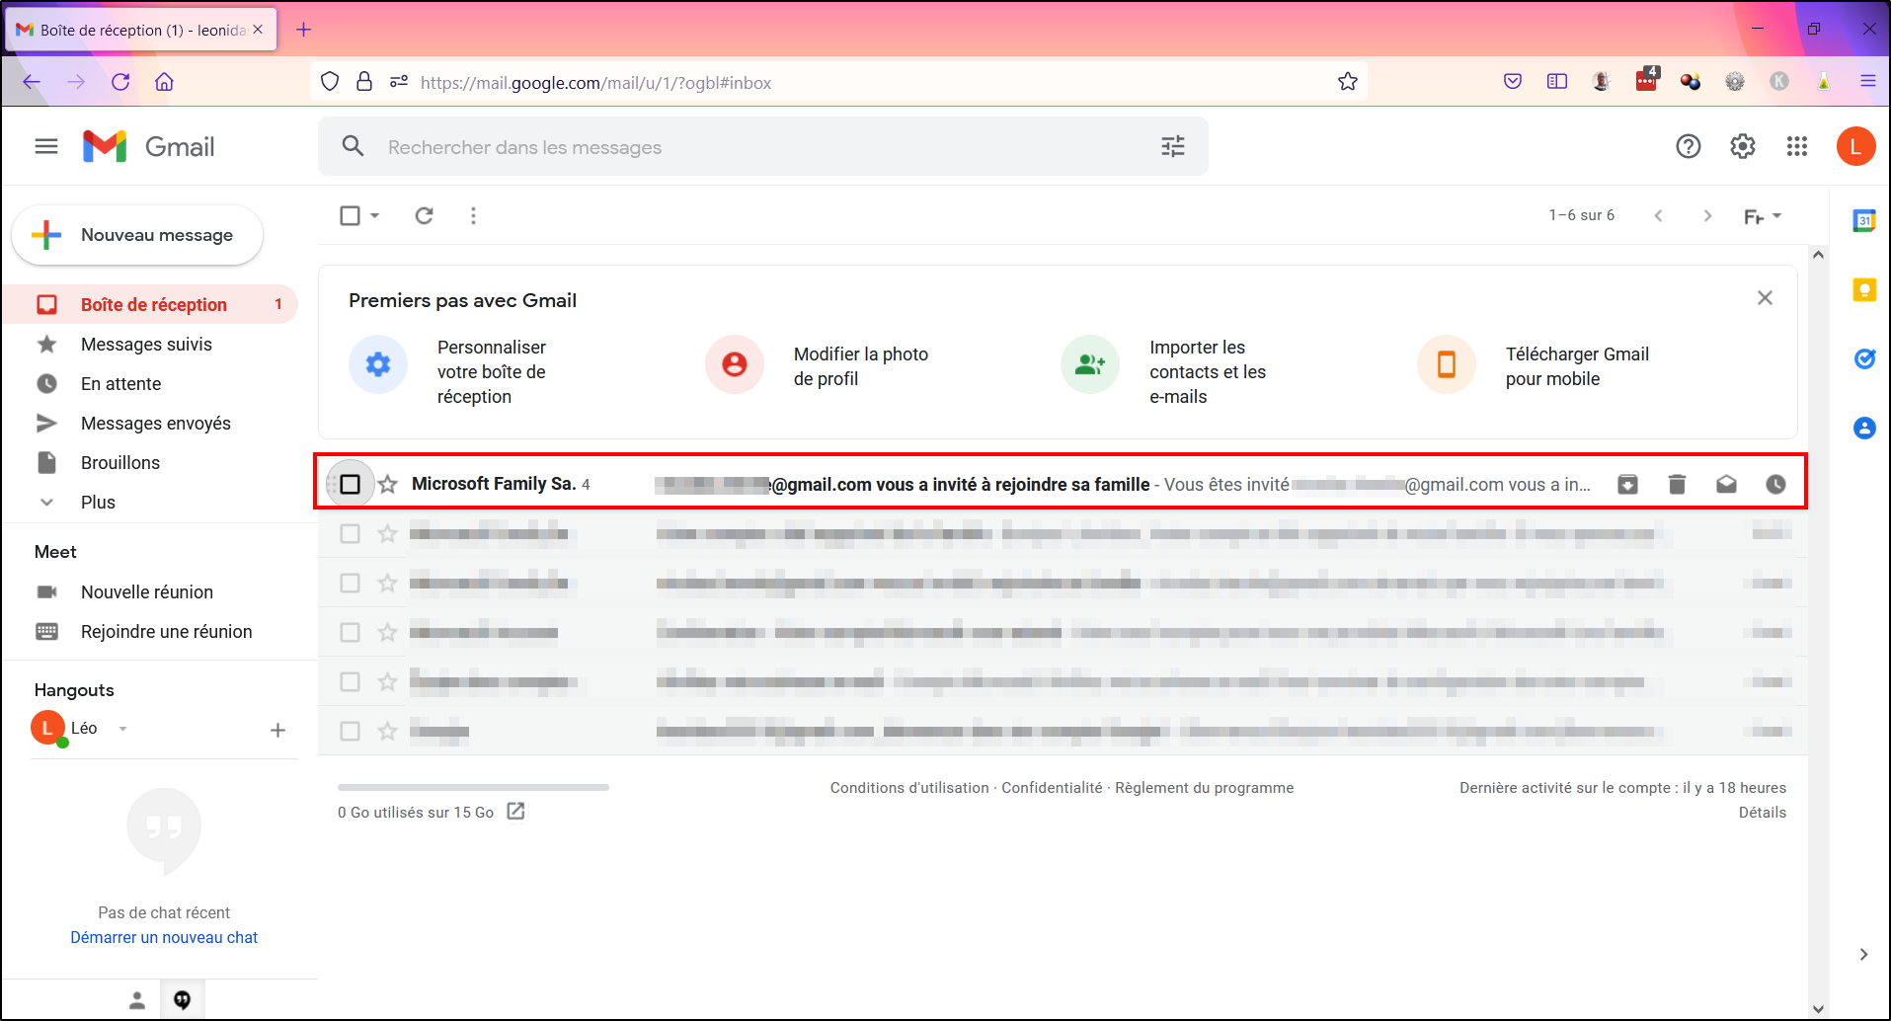Focus the Rechercher dans les messages field

coord(763,146)
